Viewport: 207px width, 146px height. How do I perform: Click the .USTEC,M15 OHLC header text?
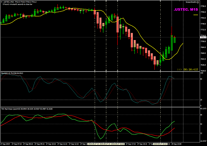click(x=20, y=2)
